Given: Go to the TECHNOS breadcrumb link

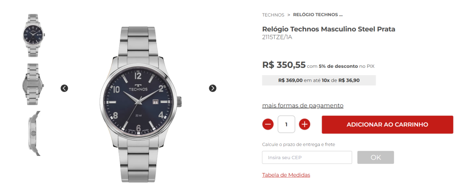Looking at the screenshot, I should [x=273, y=15].
